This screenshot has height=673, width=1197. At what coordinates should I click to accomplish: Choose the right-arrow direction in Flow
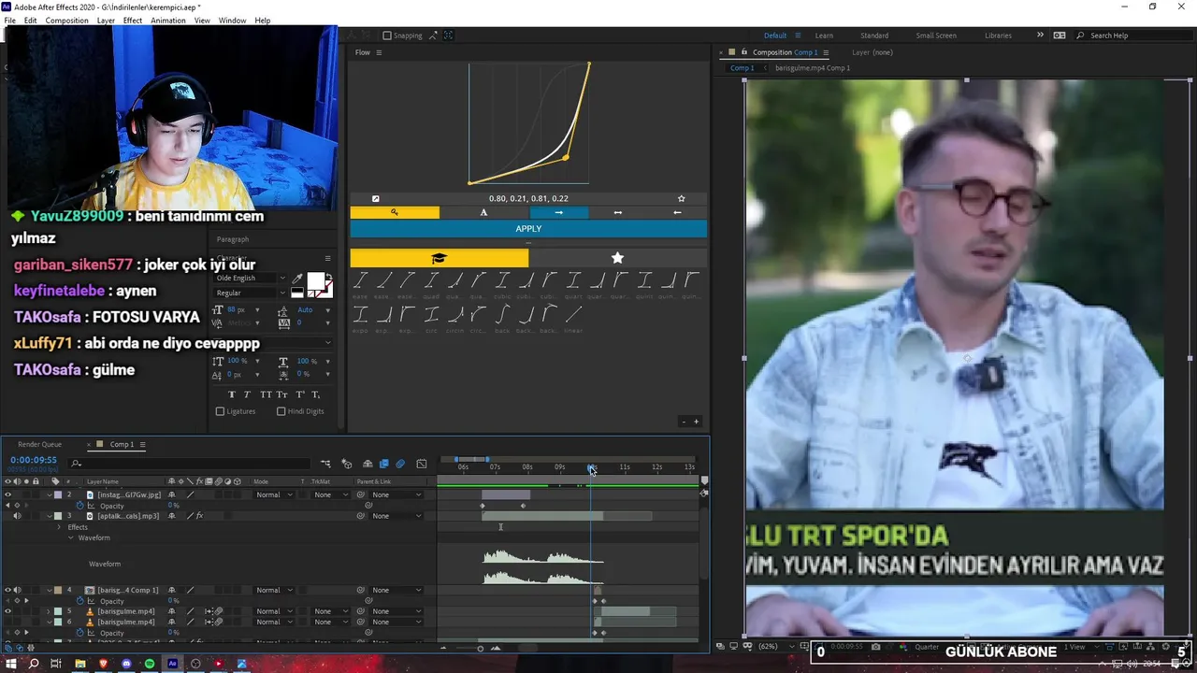click(558, 212)
